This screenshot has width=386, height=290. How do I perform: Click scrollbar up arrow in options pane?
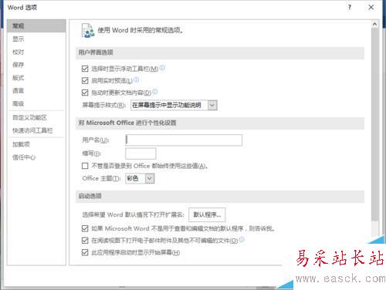374,25
